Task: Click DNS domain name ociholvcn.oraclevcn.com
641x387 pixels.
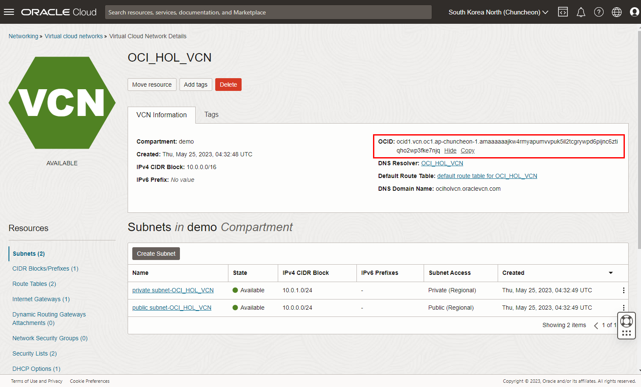Action: pyautogui.click(x=468, y=189)
